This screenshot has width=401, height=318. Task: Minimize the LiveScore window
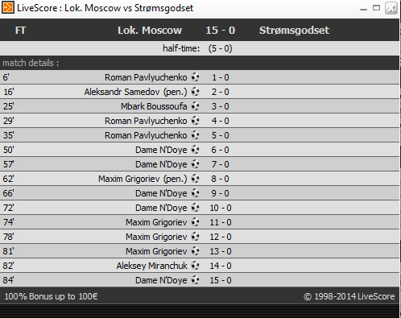pos(363,8)
